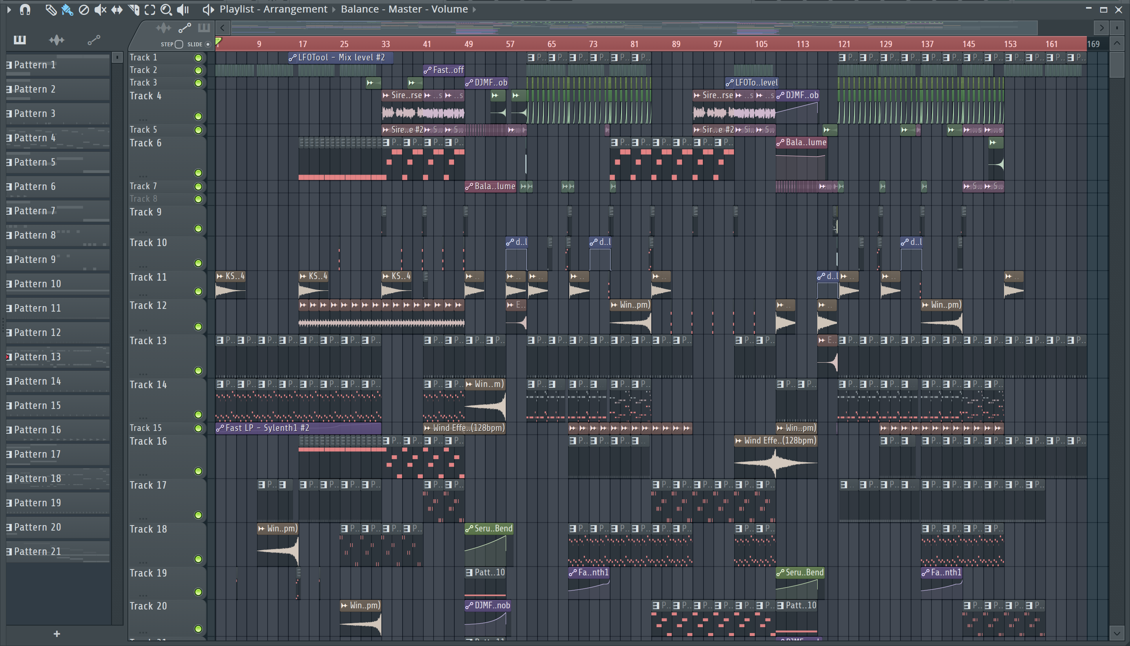Jump to bar 57 on timeline ruler
The height and width of the screenshot is (646, 1130).
510,44
